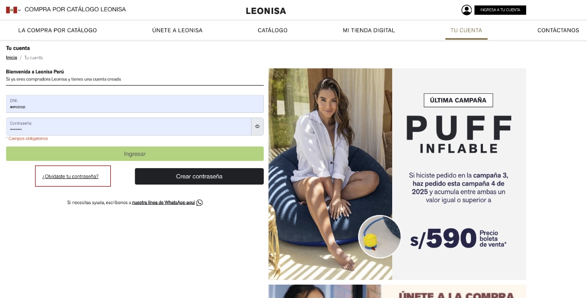Click the Inicio breadcrumb link
Image resolution: width=587 pixels, height=298 pixels.
pos(12,58)
